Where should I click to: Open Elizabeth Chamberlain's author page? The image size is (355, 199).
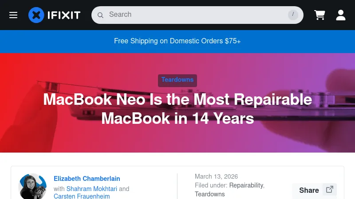pyautogui.click(x=87, y=179)
